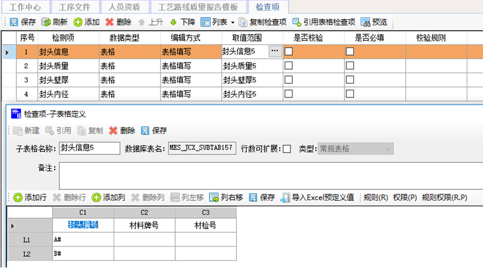Viewport: 483px width, 271px height.
Task: Move row down with 下降 arrow
Action: [173, 22]
